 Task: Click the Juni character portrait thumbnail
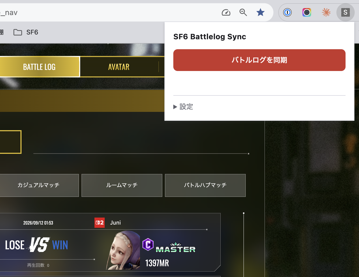point(123,250)
